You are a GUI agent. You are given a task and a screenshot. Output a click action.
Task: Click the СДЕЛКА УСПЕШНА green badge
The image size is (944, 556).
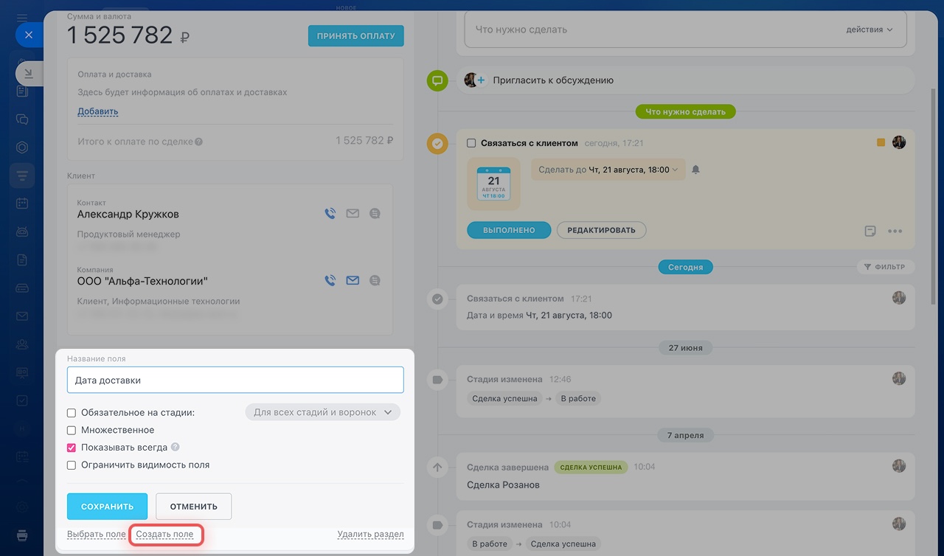(x=590, y=467)
